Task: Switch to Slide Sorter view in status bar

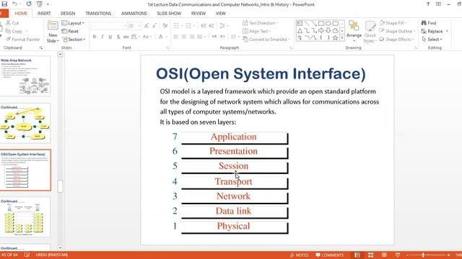Action: 370,255
